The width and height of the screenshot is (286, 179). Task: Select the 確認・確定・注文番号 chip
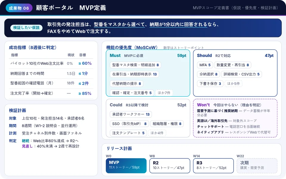point(132,93)
